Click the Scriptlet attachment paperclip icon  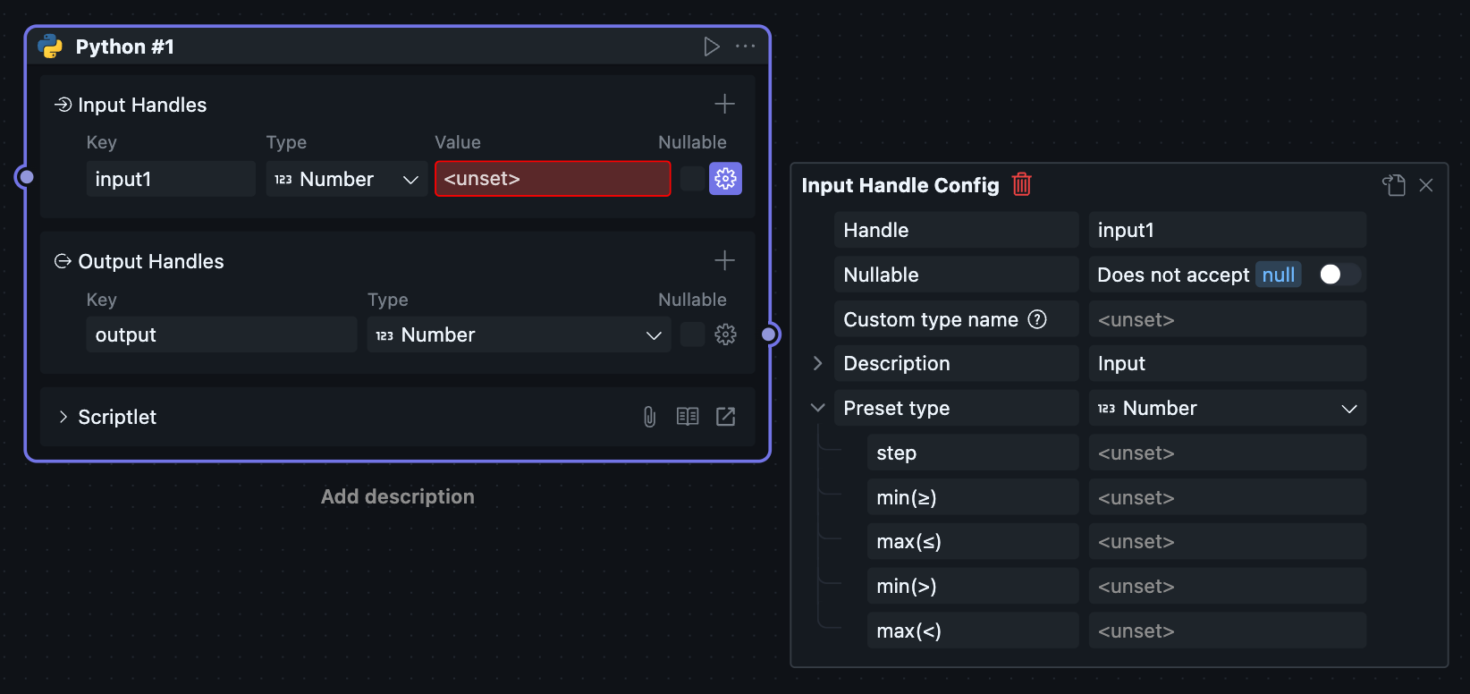tap(650, 417)
